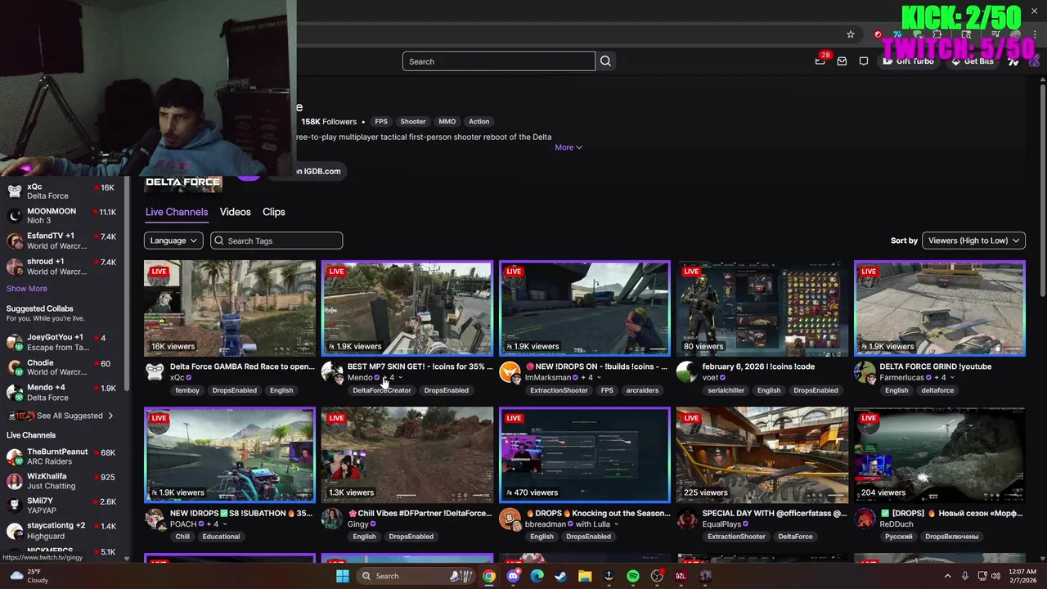The height and width of the screenshot is (589, 1047).
Task: Click the femboy tag under xQc stream
Action: 187,390
